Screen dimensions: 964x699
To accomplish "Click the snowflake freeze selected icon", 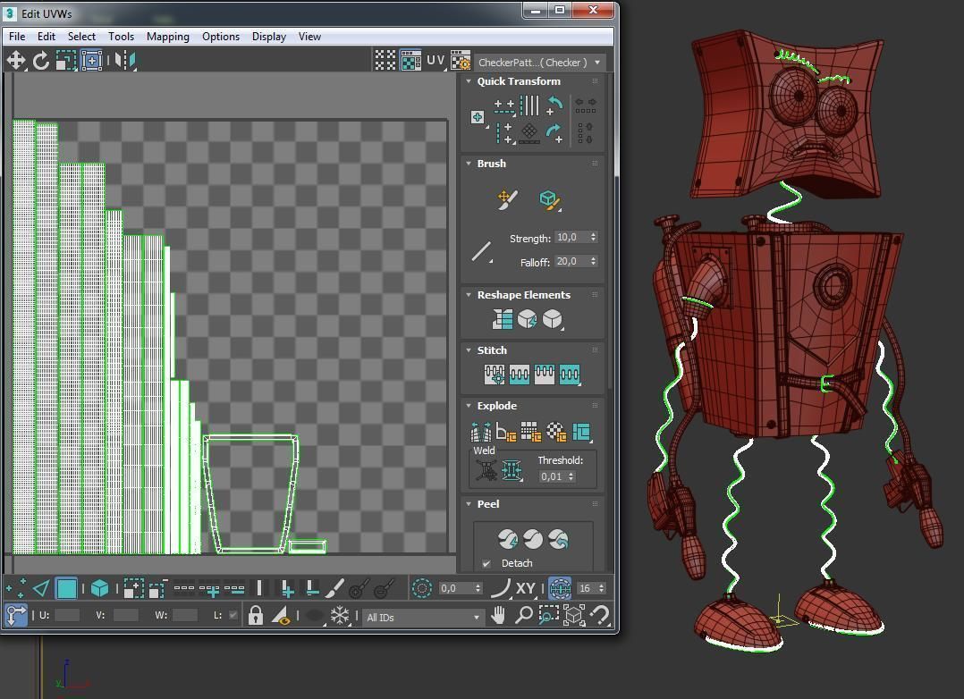I will (340, 616).
